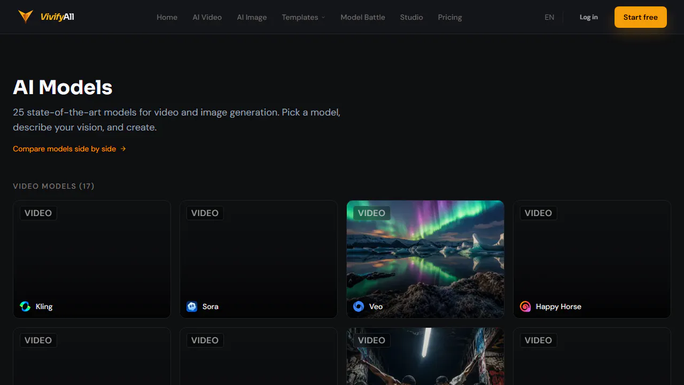The height and width of the screenshot is (385, 684).
Task: Click the VIDEO MODELS (17) section label
Action: pos(53,186)
